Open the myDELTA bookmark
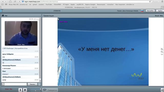 coord(80,5)
